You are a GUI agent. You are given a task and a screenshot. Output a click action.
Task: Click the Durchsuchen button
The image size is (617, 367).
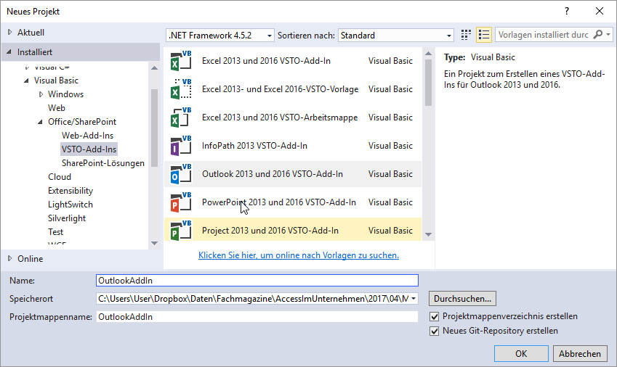coord(462,299)
